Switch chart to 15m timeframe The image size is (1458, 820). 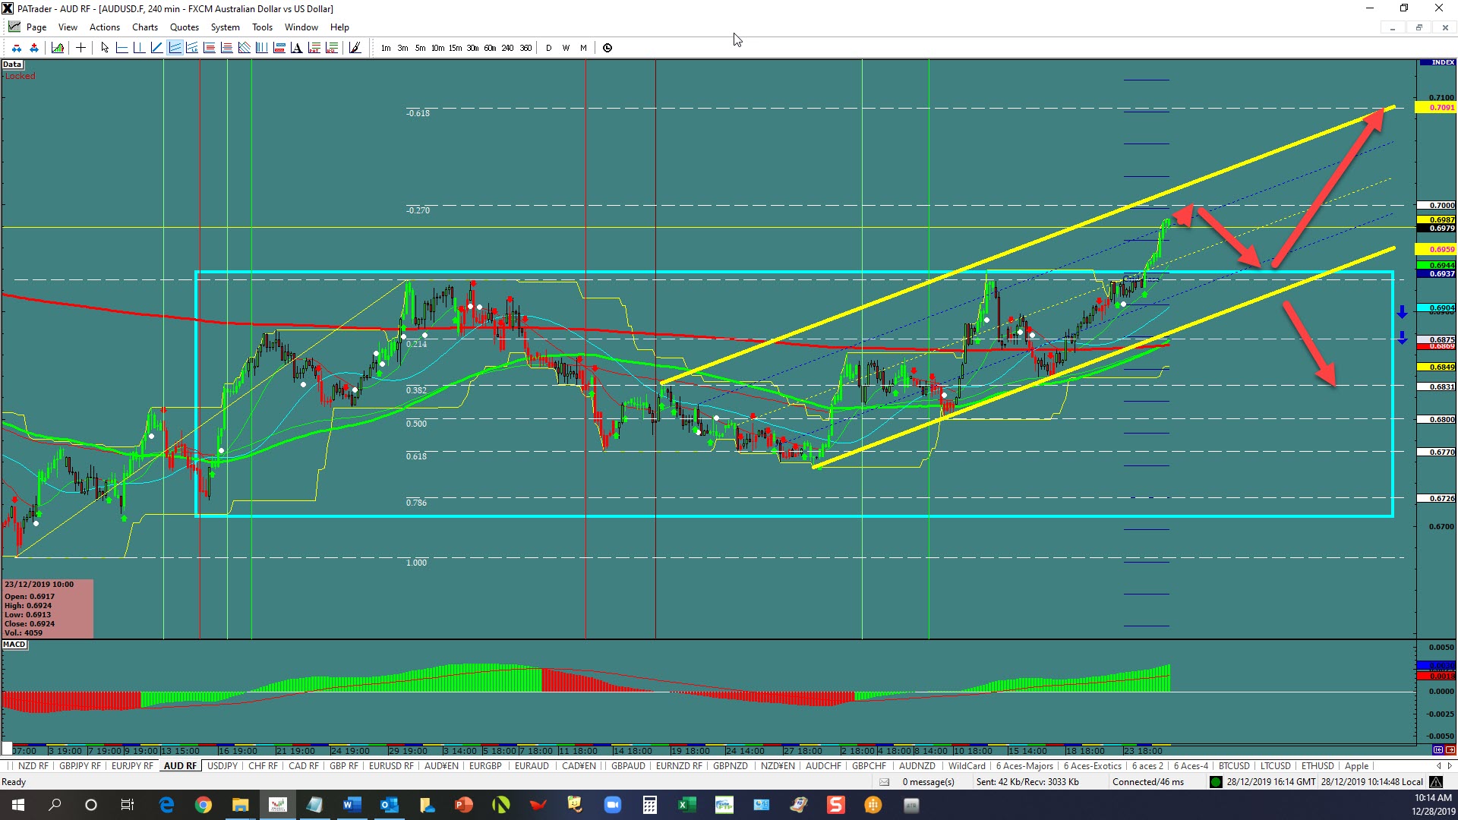pyautogui.click(x=455, y=48)
